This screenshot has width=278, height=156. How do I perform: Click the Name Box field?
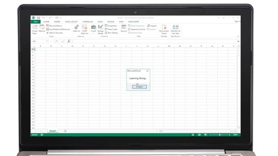39,41
